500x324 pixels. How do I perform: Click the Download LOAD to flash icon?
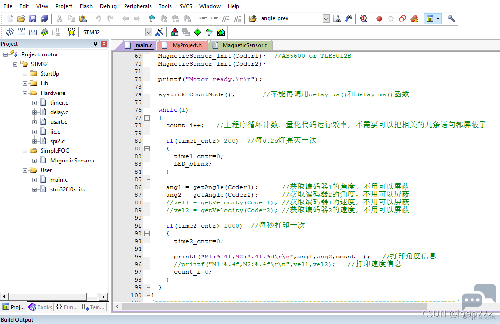[71, 32]
